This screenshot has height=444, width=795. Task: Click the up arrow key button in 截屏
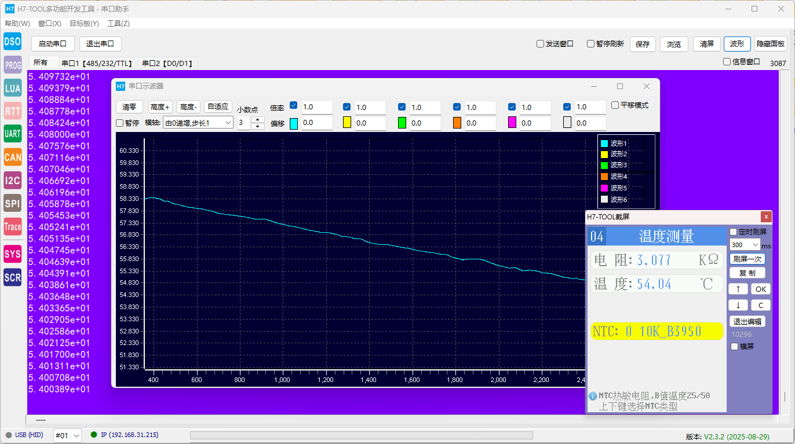click(x=738, y=289)
